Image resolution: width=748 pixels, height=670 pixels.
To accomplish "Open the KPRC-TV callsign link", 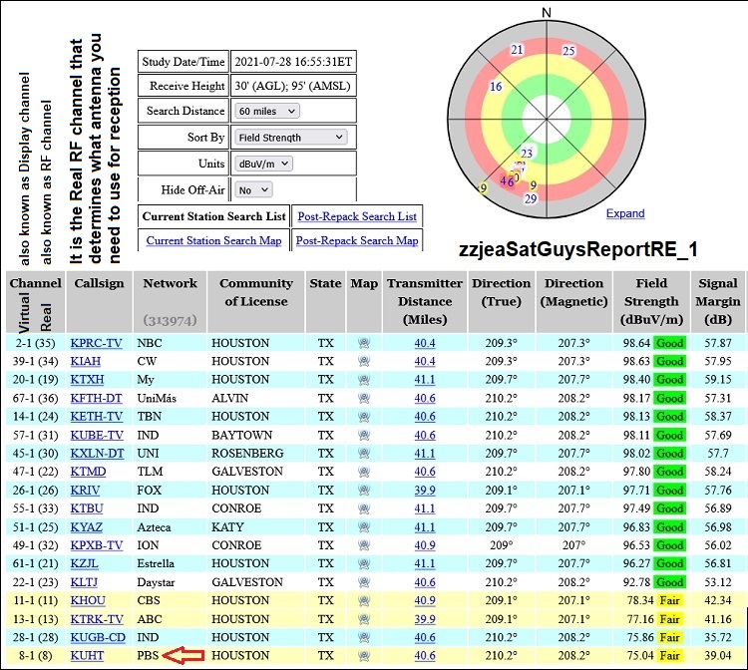I will (96, 343).
